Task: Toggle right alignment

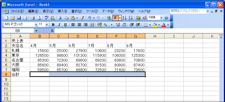Action: [x=86, y=25]
